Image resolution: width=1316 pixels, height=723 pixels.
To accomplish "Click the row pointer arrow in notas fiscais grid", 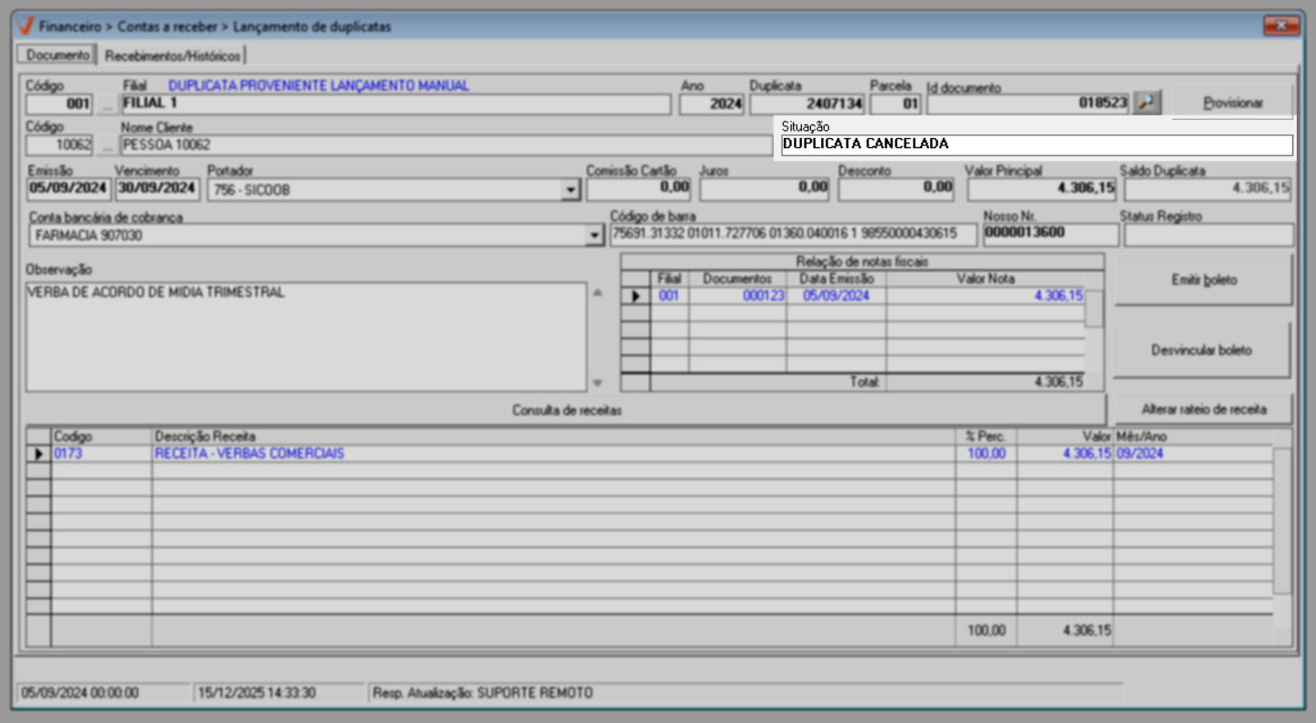I will click(x=635, y=296).
